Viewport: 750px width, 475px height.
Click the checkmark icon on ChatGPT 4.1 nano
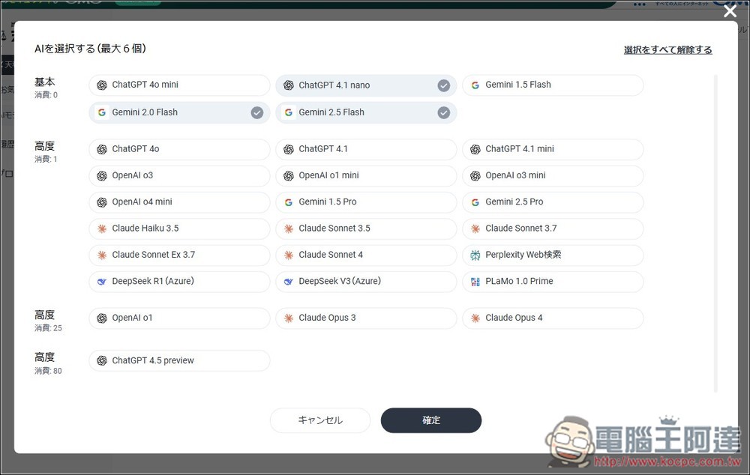444,85
